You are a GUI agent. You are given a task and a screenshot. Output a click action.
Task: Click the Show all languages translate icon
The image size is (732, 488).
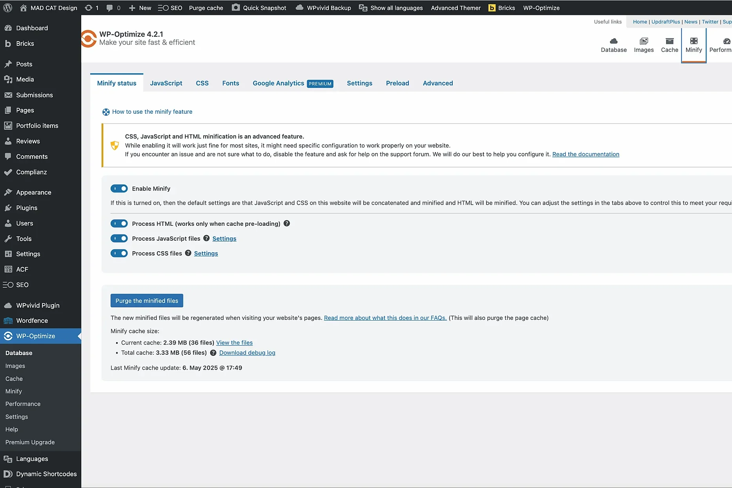(363, 8)
